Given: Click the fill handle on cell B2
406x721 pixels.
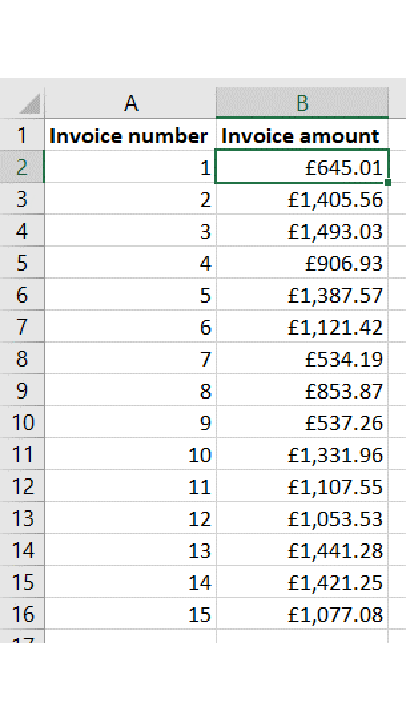Looking at the screenshot, I should coord(388,182).
